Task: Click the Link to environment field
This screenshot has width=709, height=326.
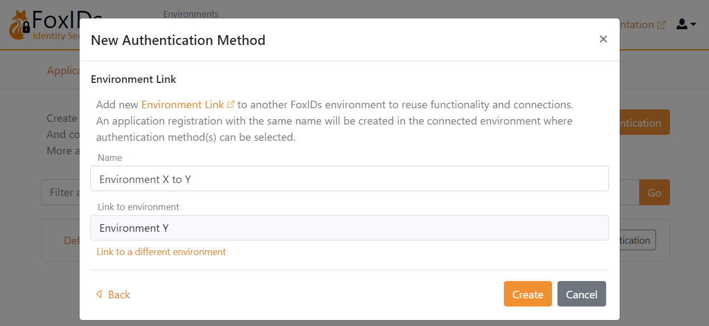Action: tap(349, 227)
